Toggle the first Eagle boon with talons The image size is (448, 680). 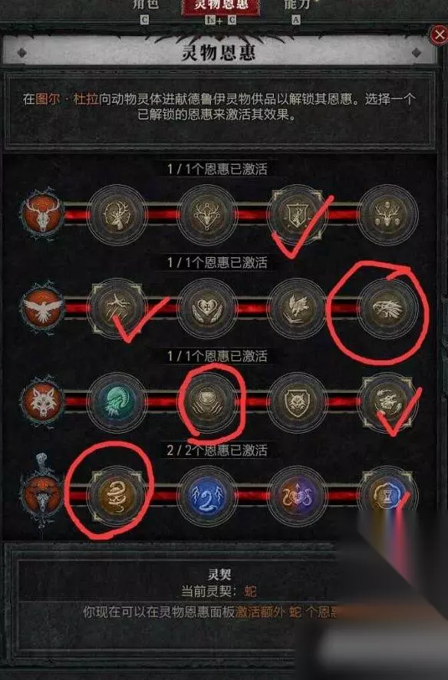[x=117, y=309]
